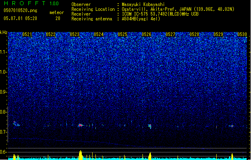This screenshot has width=251, height=160.
Task: Select the receiver text ICOM IC-575 53.7492 MHz USB
Action: [160, 14]
